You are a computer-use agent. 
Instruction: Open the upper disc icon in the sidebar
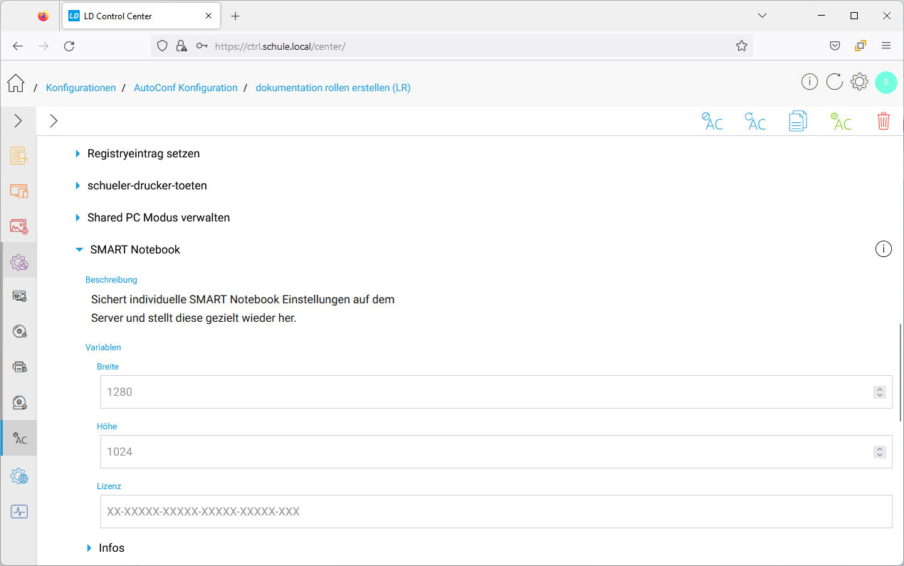pyautogui.click(x=19, y=332)
